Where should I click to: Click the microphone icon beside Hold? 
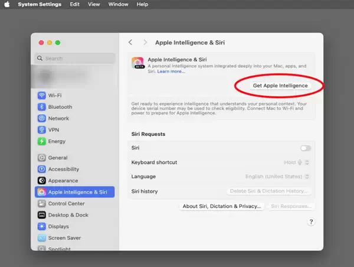coord(300,162)
